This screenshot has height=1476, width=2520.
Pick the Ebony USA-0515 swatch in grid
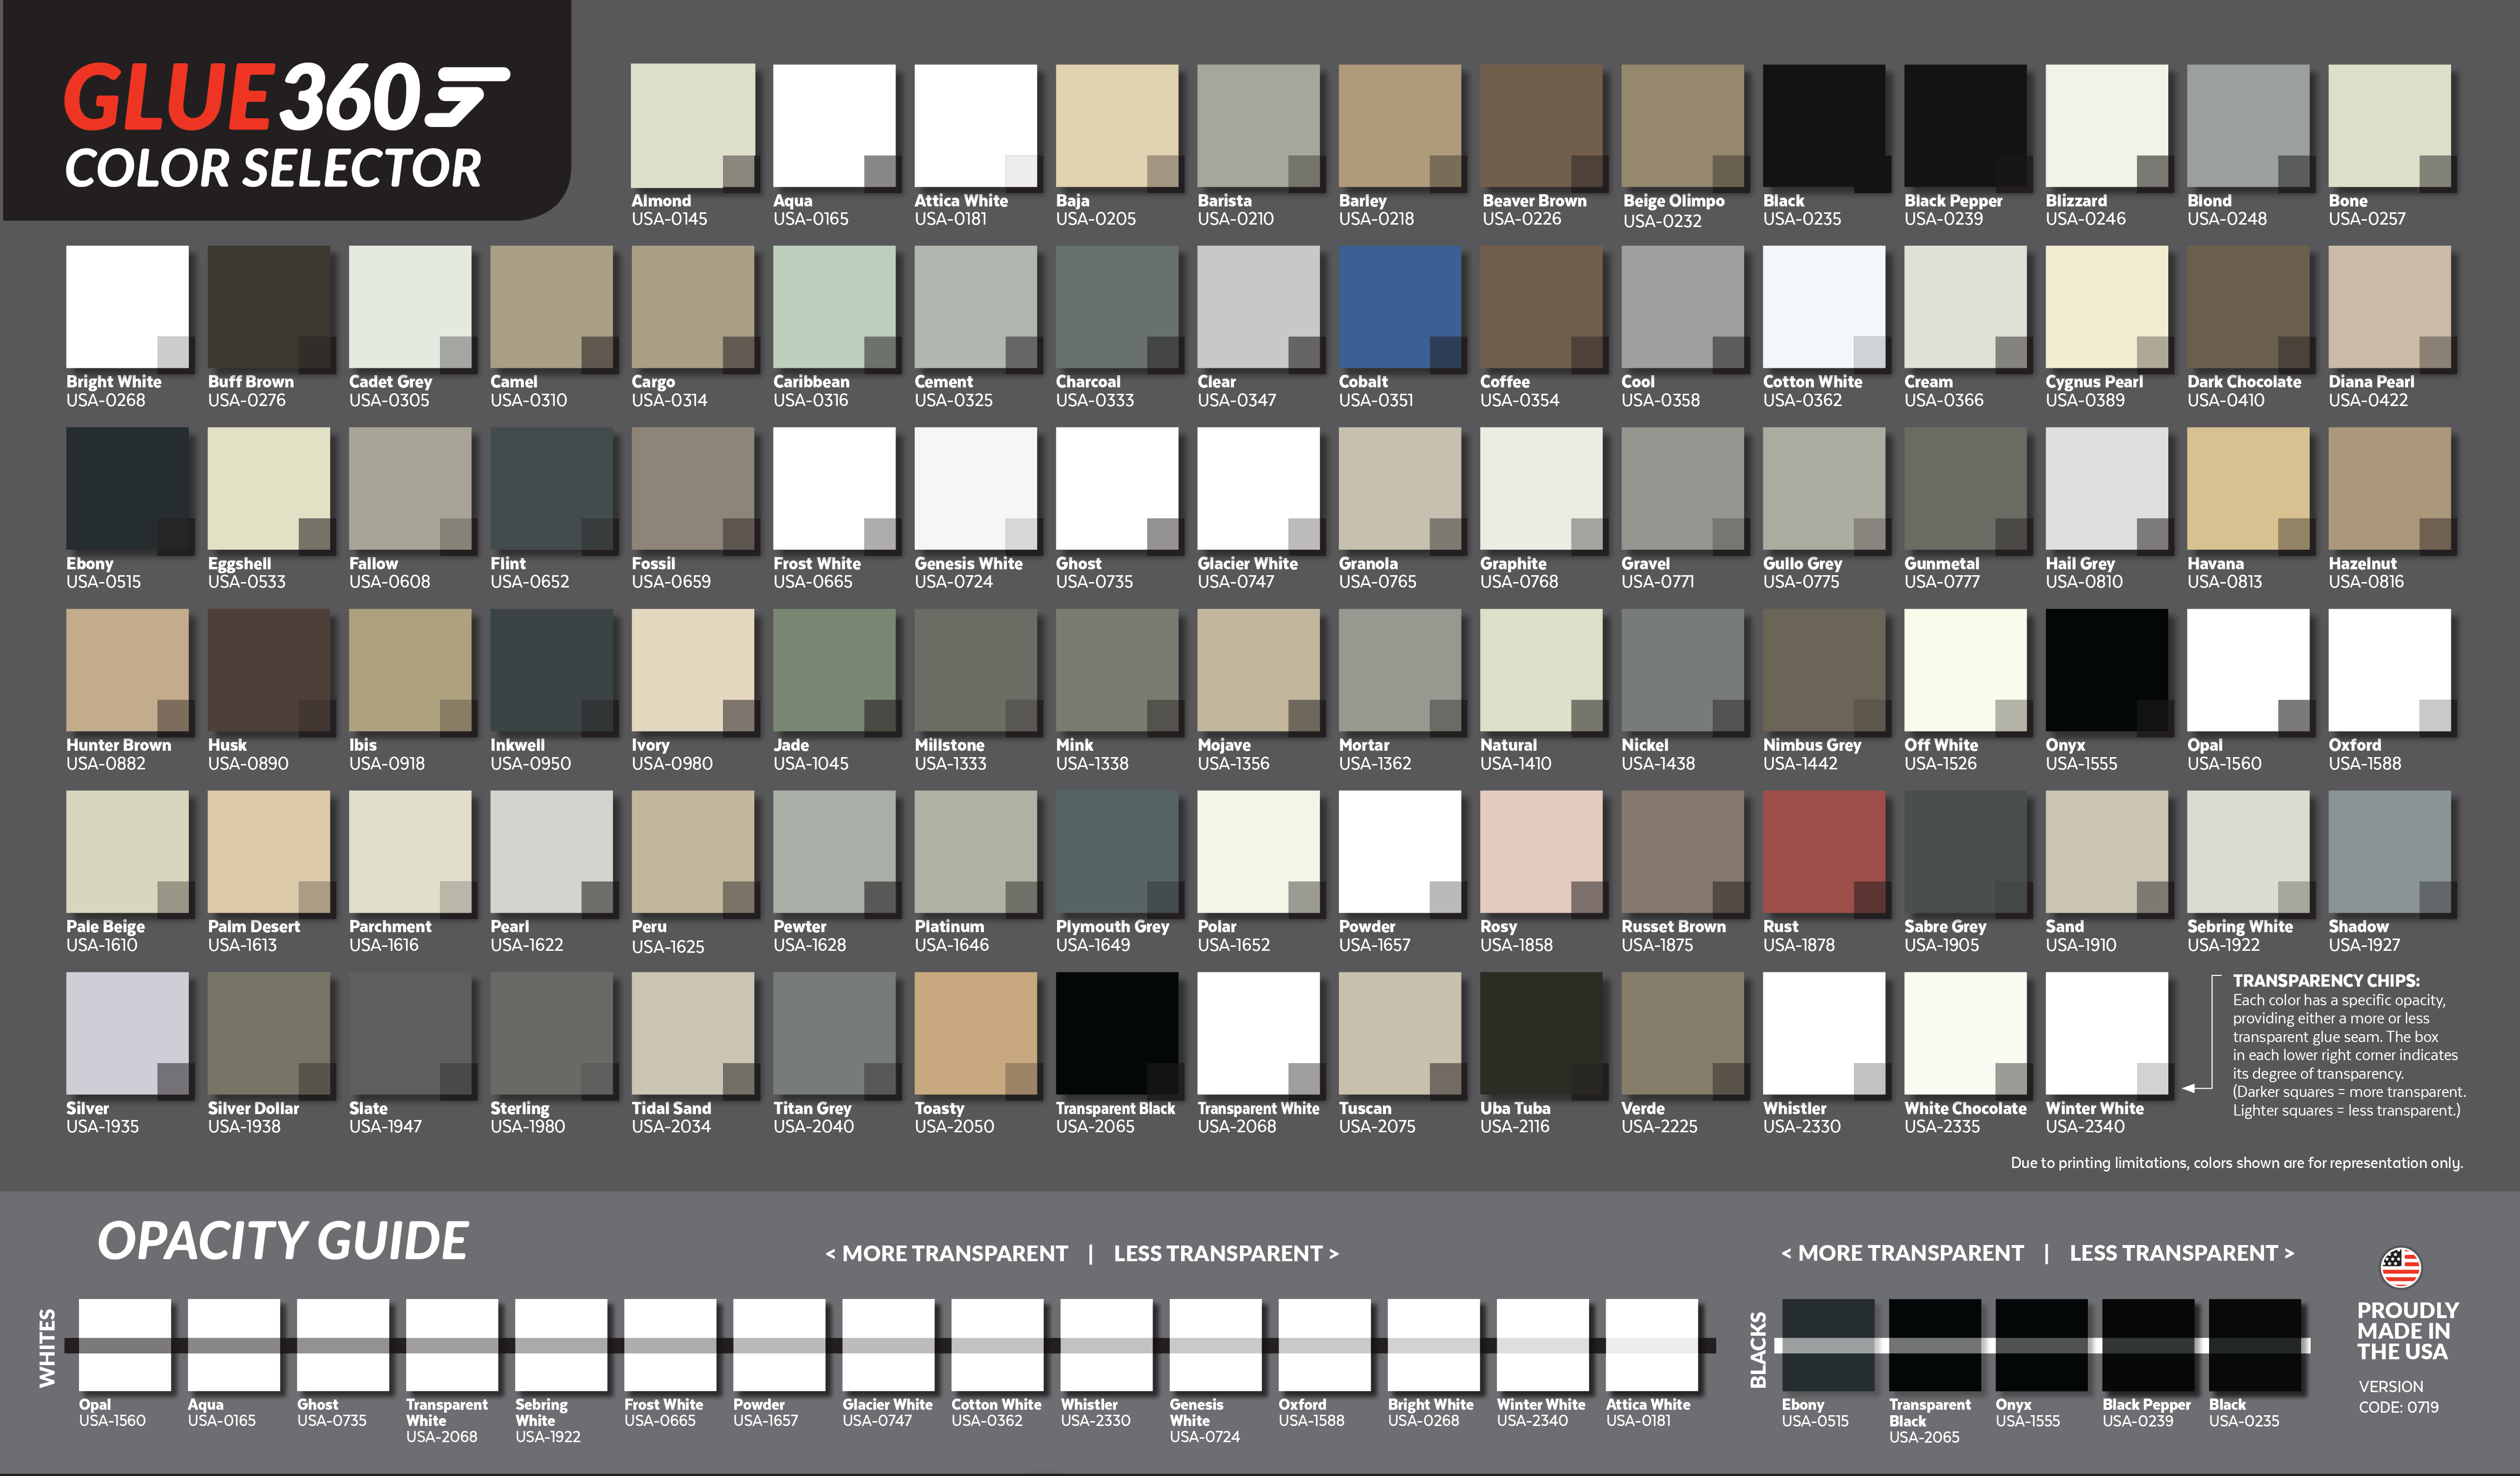coord(127,489)
